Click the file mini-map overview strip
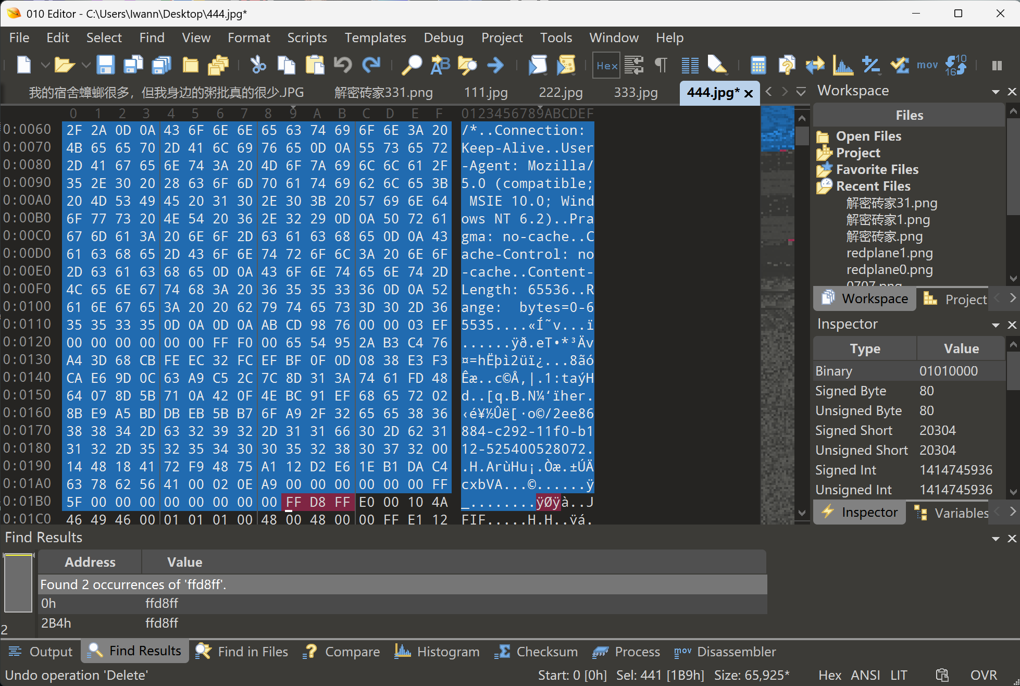The height and width of the screenshot is (686, 1020). [777, 313]
